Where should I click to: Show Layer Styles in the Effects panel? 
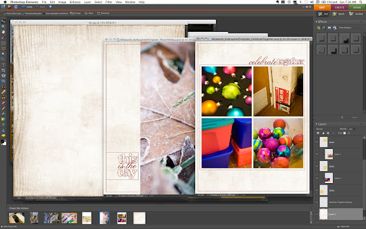click(324, 28)
